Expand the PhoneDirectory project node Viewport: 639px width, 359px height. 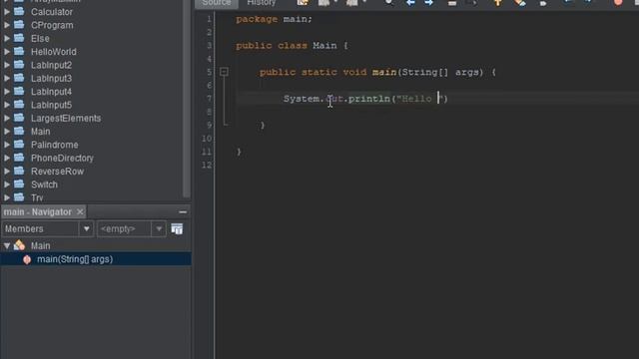(x=7, y=158)
